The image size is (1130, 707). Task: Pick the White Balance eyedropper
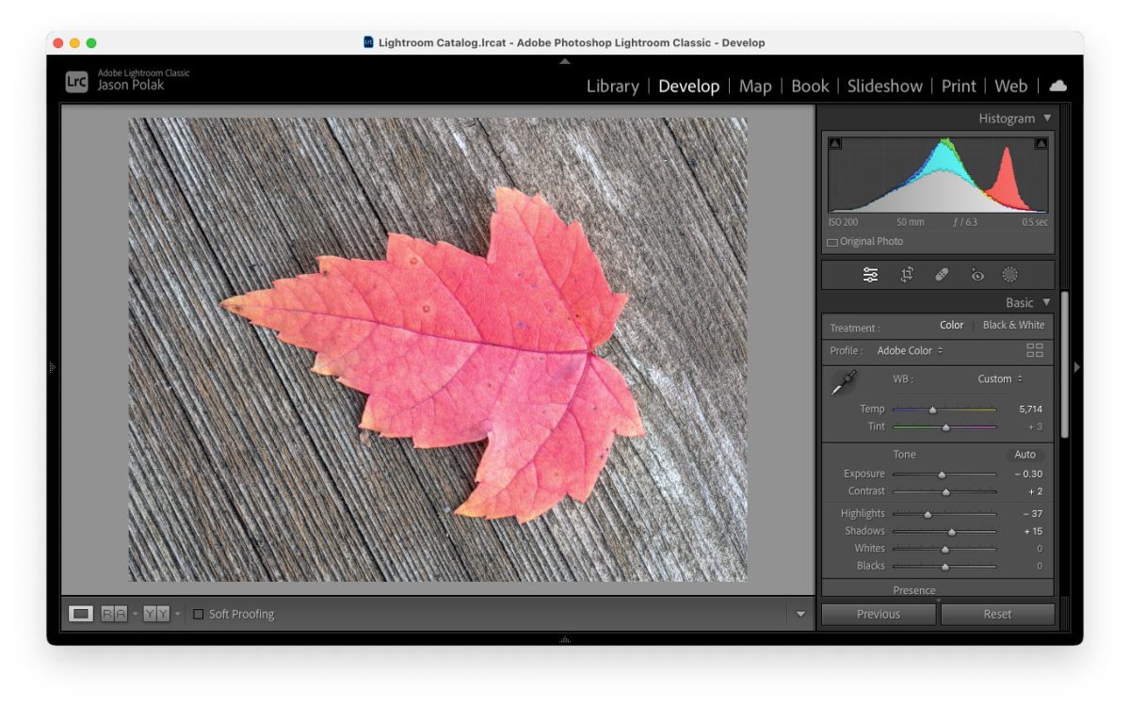(843, 383)
